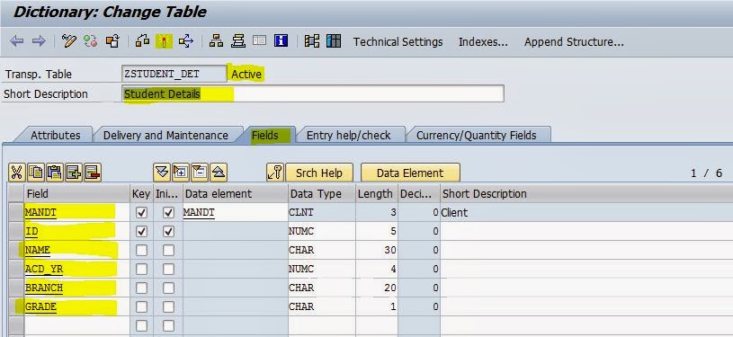
Task: Open Delivery and Maintenance tab
Action: (165, 135)
